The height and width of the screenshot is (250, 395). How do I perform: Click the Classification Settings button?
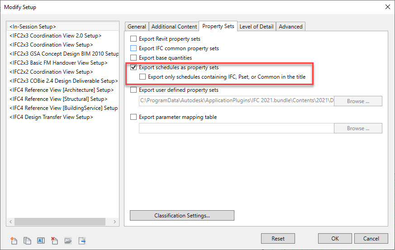pos(182,216)
